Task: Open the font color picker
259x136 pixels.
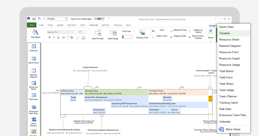Action: click(84, 37)
